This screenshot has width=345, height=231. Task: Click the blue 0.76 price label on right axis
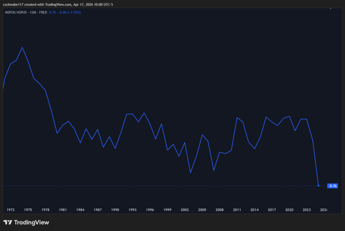tap(333, 185)
